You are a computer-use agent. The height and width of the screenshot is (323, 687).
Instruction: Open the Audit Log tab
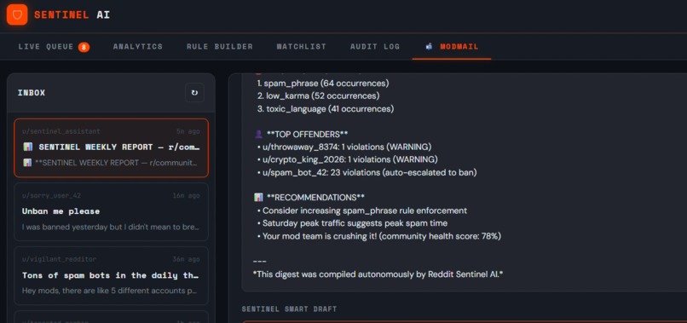[x=375, y=47]
